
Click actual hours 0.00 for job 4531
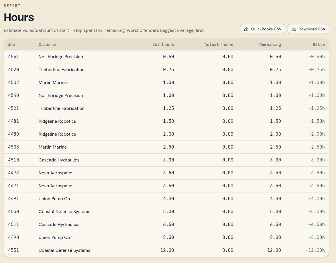click(228, 250)
